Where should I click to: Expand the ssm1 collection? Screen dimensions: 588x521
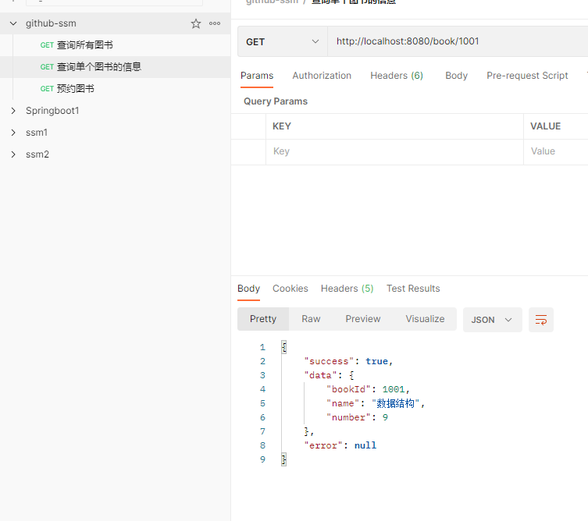(13, 133)
